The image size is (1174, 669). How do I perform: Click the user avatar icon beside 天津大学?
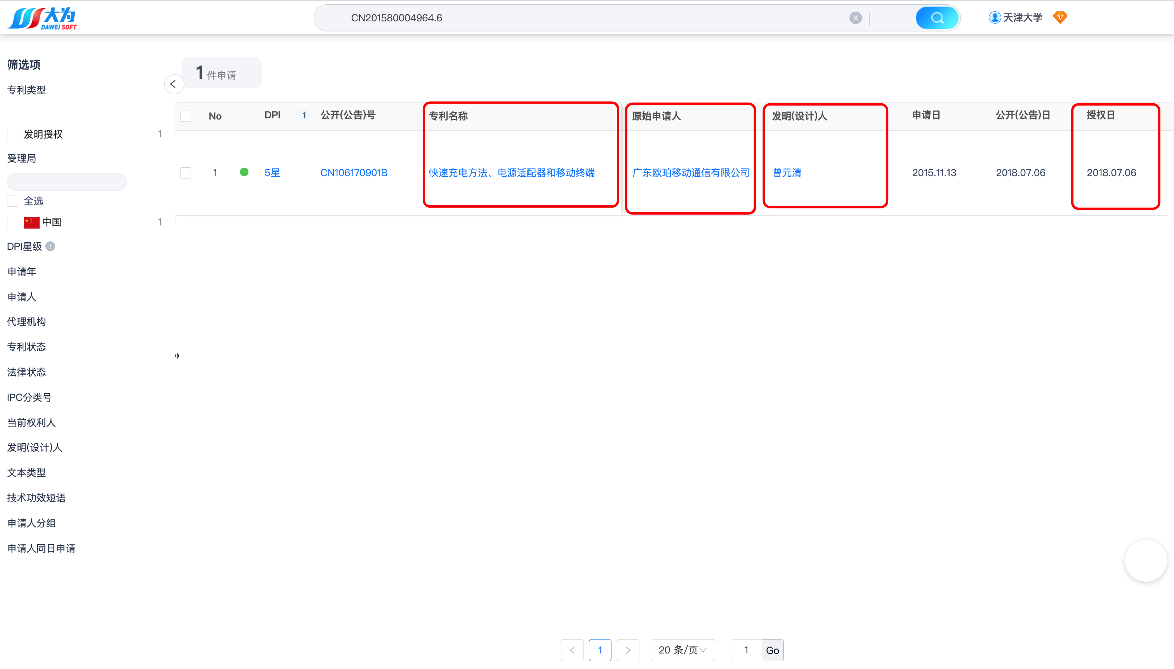(x=994, y=17)
